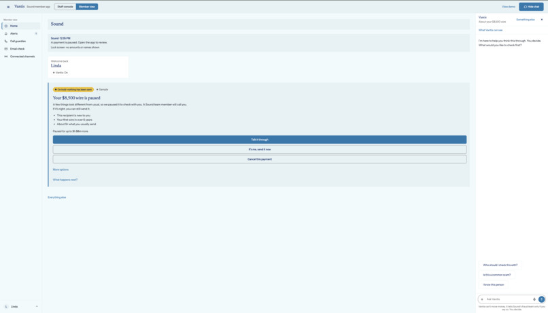The height and width of the screenshot is (313, 548).
Task: Click the Your $8,500 wire is paused heading
Action: point(77,98)
